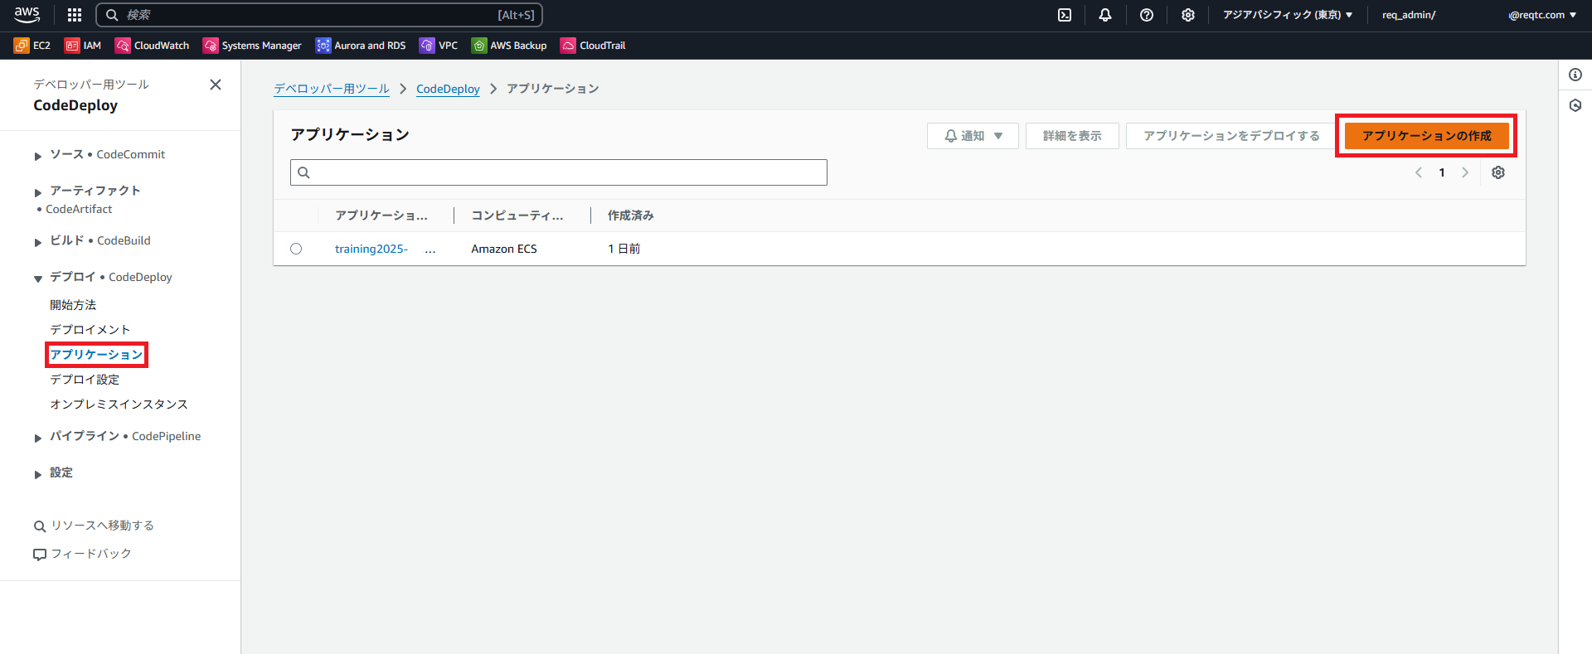Focus the applications filter search field

559,172
